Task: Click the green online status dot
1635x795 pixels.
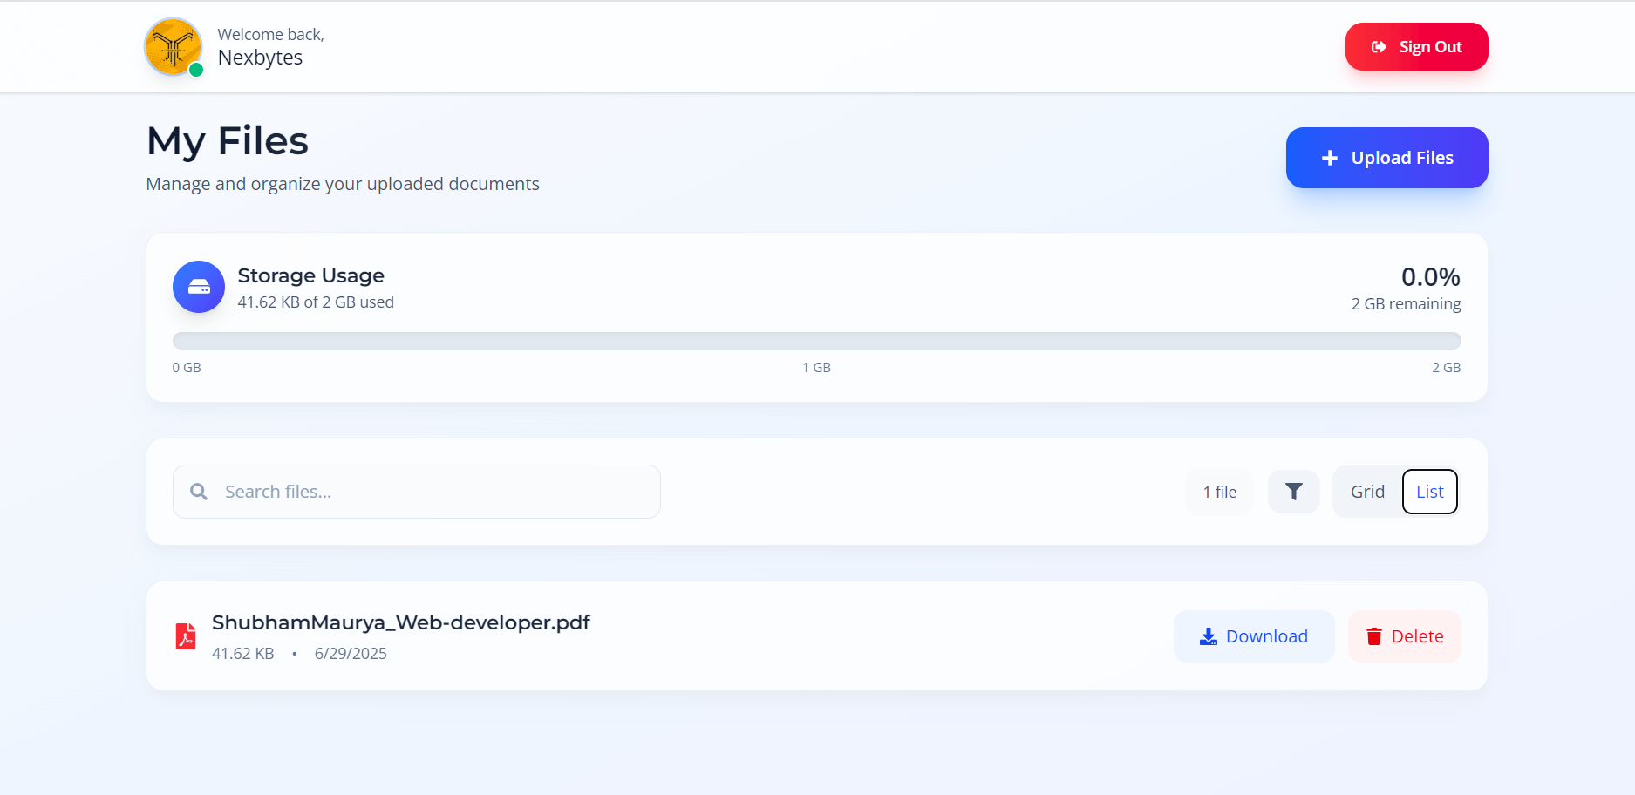Action: [196, 71]
